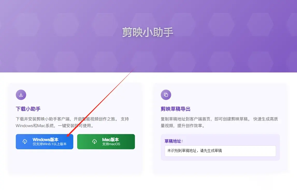Viewport: 297px width, 190px height.
Task: Click the 下载小助手 section heading
Action: (x=28, y=109)
